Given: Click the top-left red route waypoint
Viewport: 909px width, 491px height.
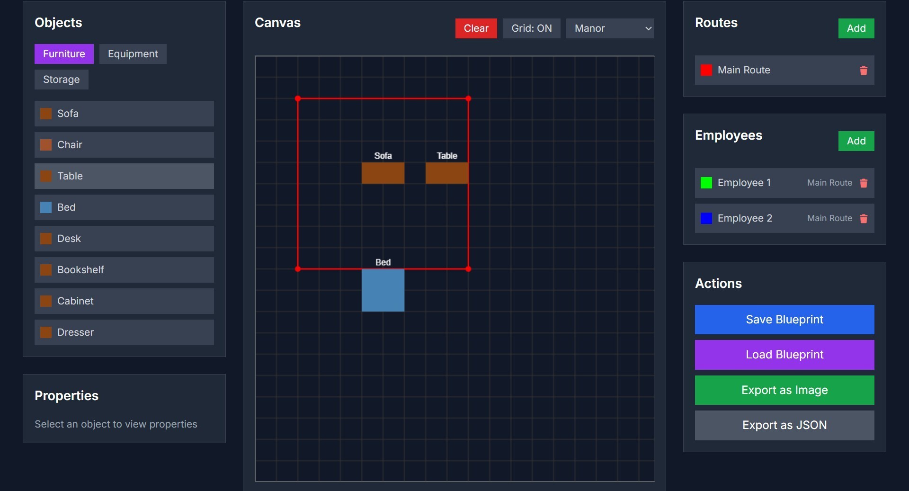Looking at the screenshot, I should click(298, 98).
